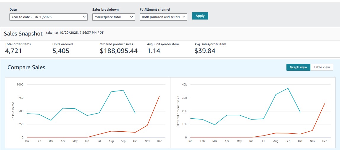Click March dip on Units ordered teal line

[x=51, y=120]
